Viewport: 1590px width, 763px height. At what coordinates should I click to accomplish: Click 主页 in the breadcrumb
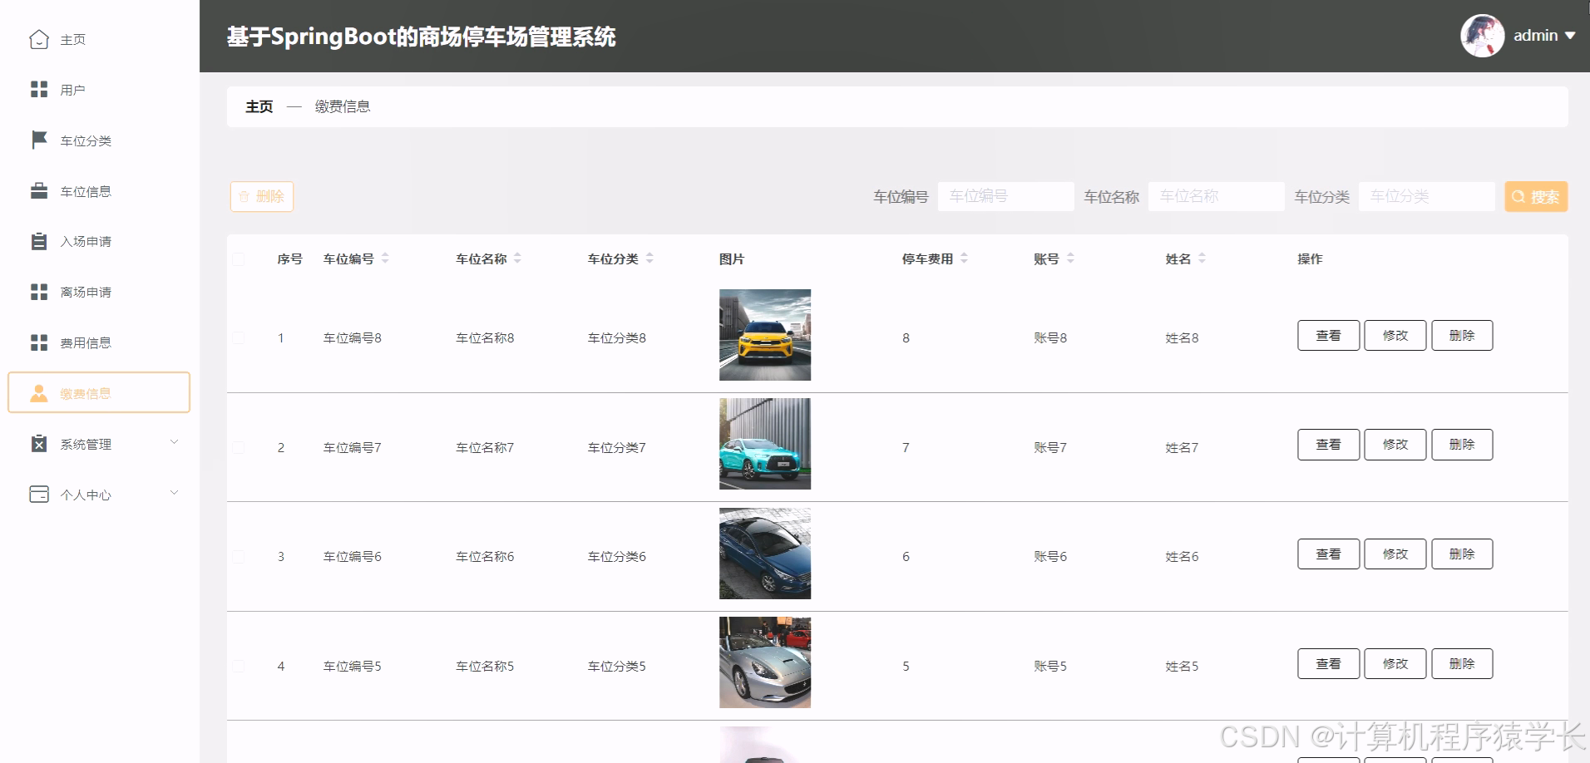point(259,106)
